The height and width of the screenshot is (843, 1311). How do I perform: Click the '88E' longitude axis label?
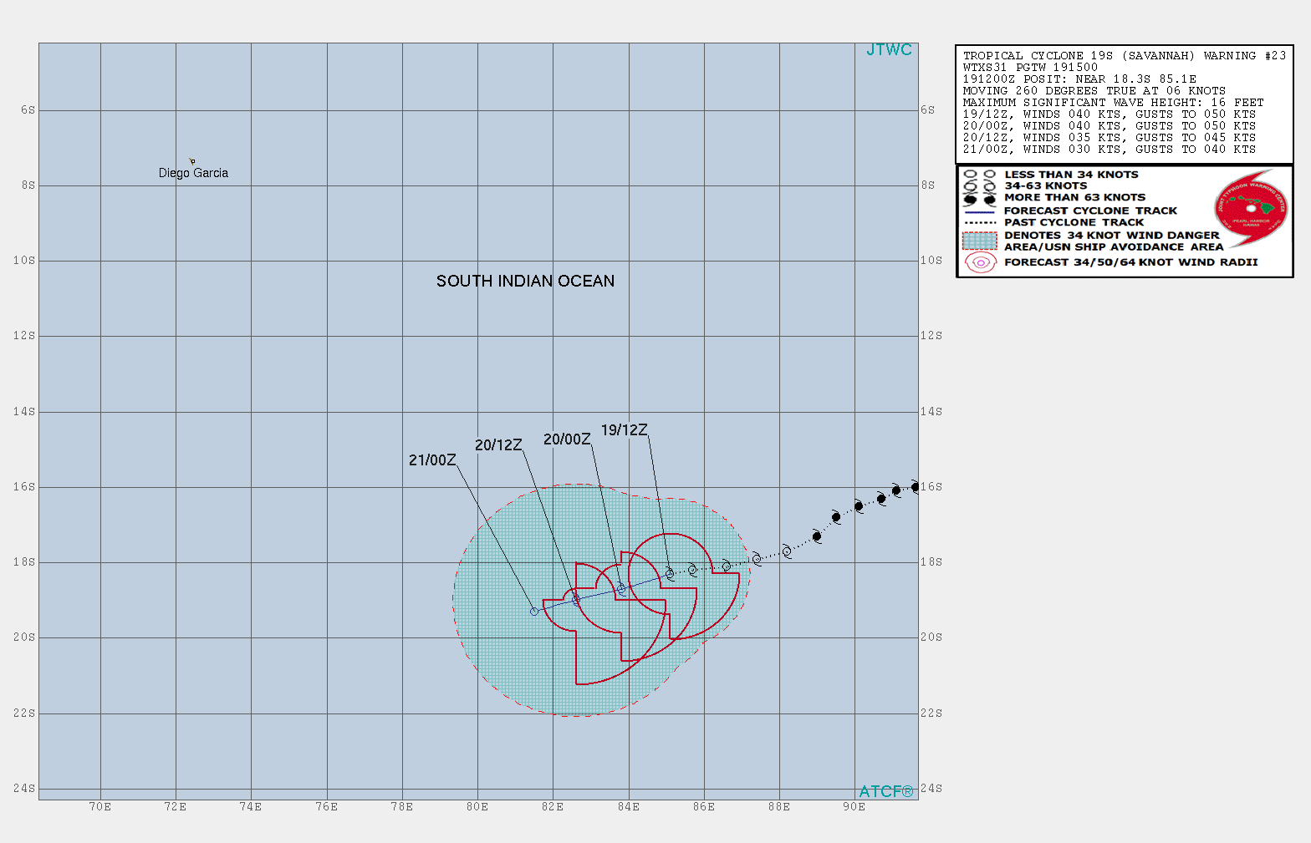pyautogui.click(x=779, y=807)
